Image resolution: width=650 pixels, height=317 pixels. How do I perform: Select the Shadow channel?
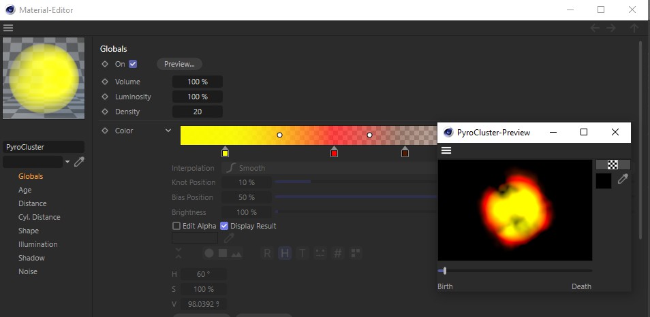click(x=31, y=258)
